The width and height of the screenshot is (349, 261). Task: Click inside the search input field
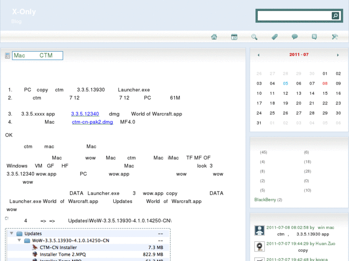tap(294, 15)
